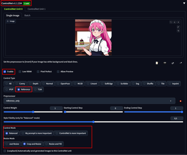Image resolution: width=187 pixels, height=155 pixels.
Task: Choose the Tile control type
Action: (161, 84)
